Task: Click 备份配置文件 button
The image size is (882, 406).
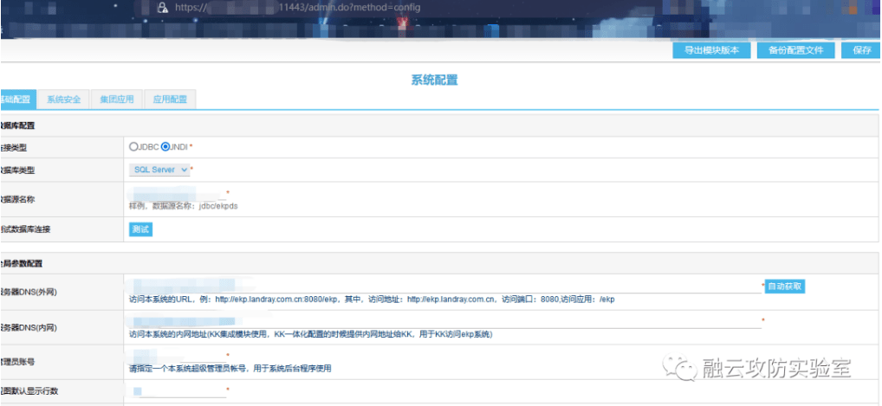Action: 795,50
